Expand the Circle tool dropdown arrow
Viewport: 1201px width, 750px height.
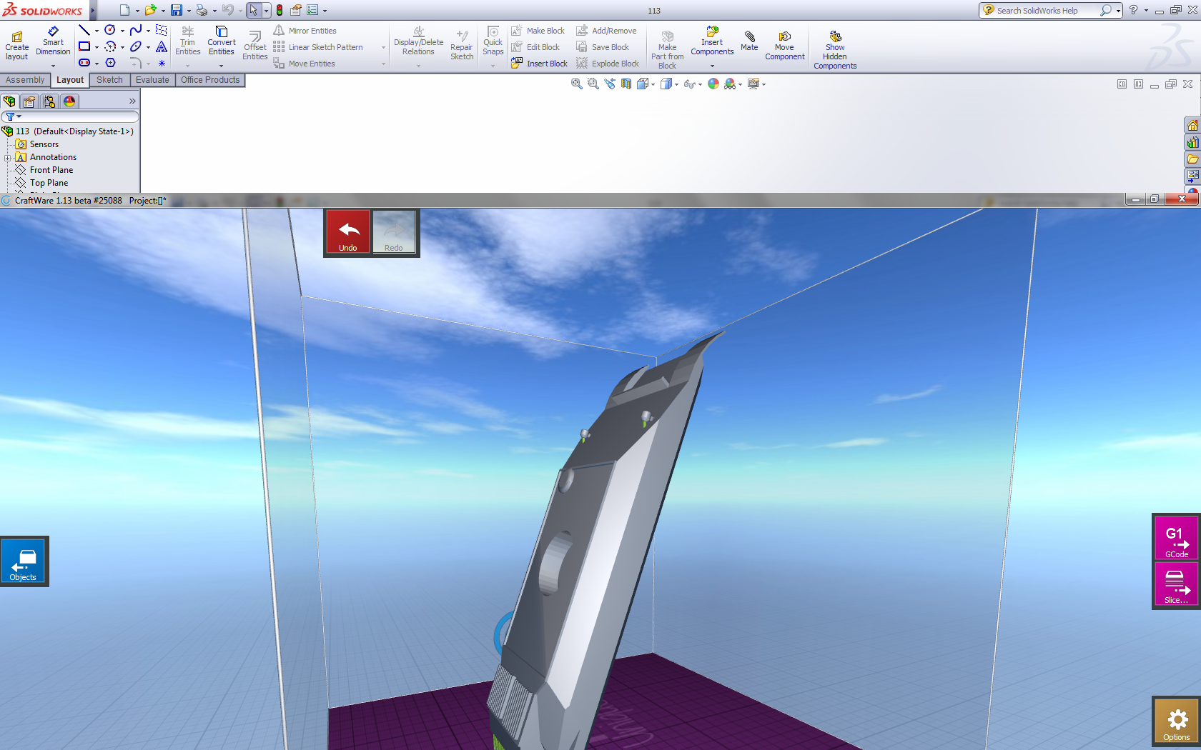(x=122, y=31)
